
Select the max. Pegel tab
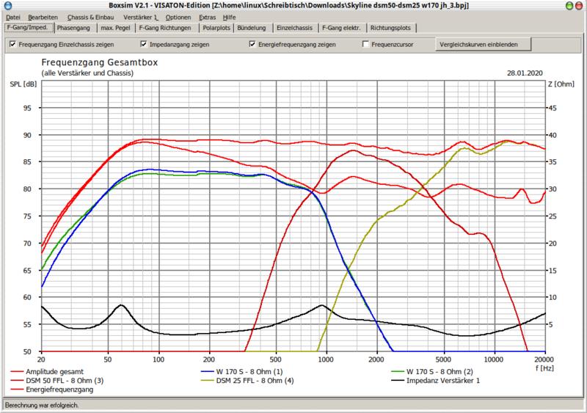tap(114, 28)
